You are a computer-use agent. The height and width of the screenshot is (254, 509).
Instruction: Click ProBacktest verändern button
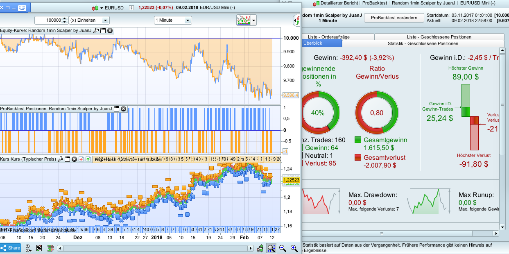(x=394, y=18)
